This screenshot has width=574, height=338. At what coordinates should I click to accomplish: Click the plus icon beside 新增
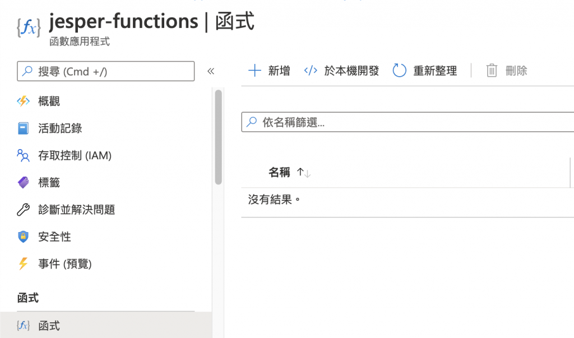click(255, 70)
